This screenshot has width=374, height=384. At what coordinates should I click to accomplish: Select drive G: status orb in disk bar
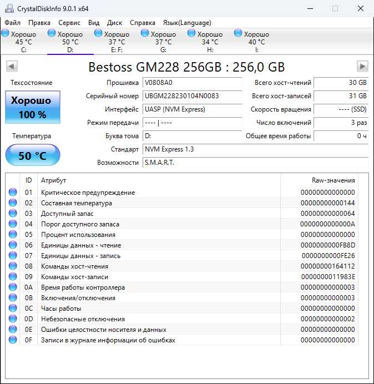click(x=145, y=34)
